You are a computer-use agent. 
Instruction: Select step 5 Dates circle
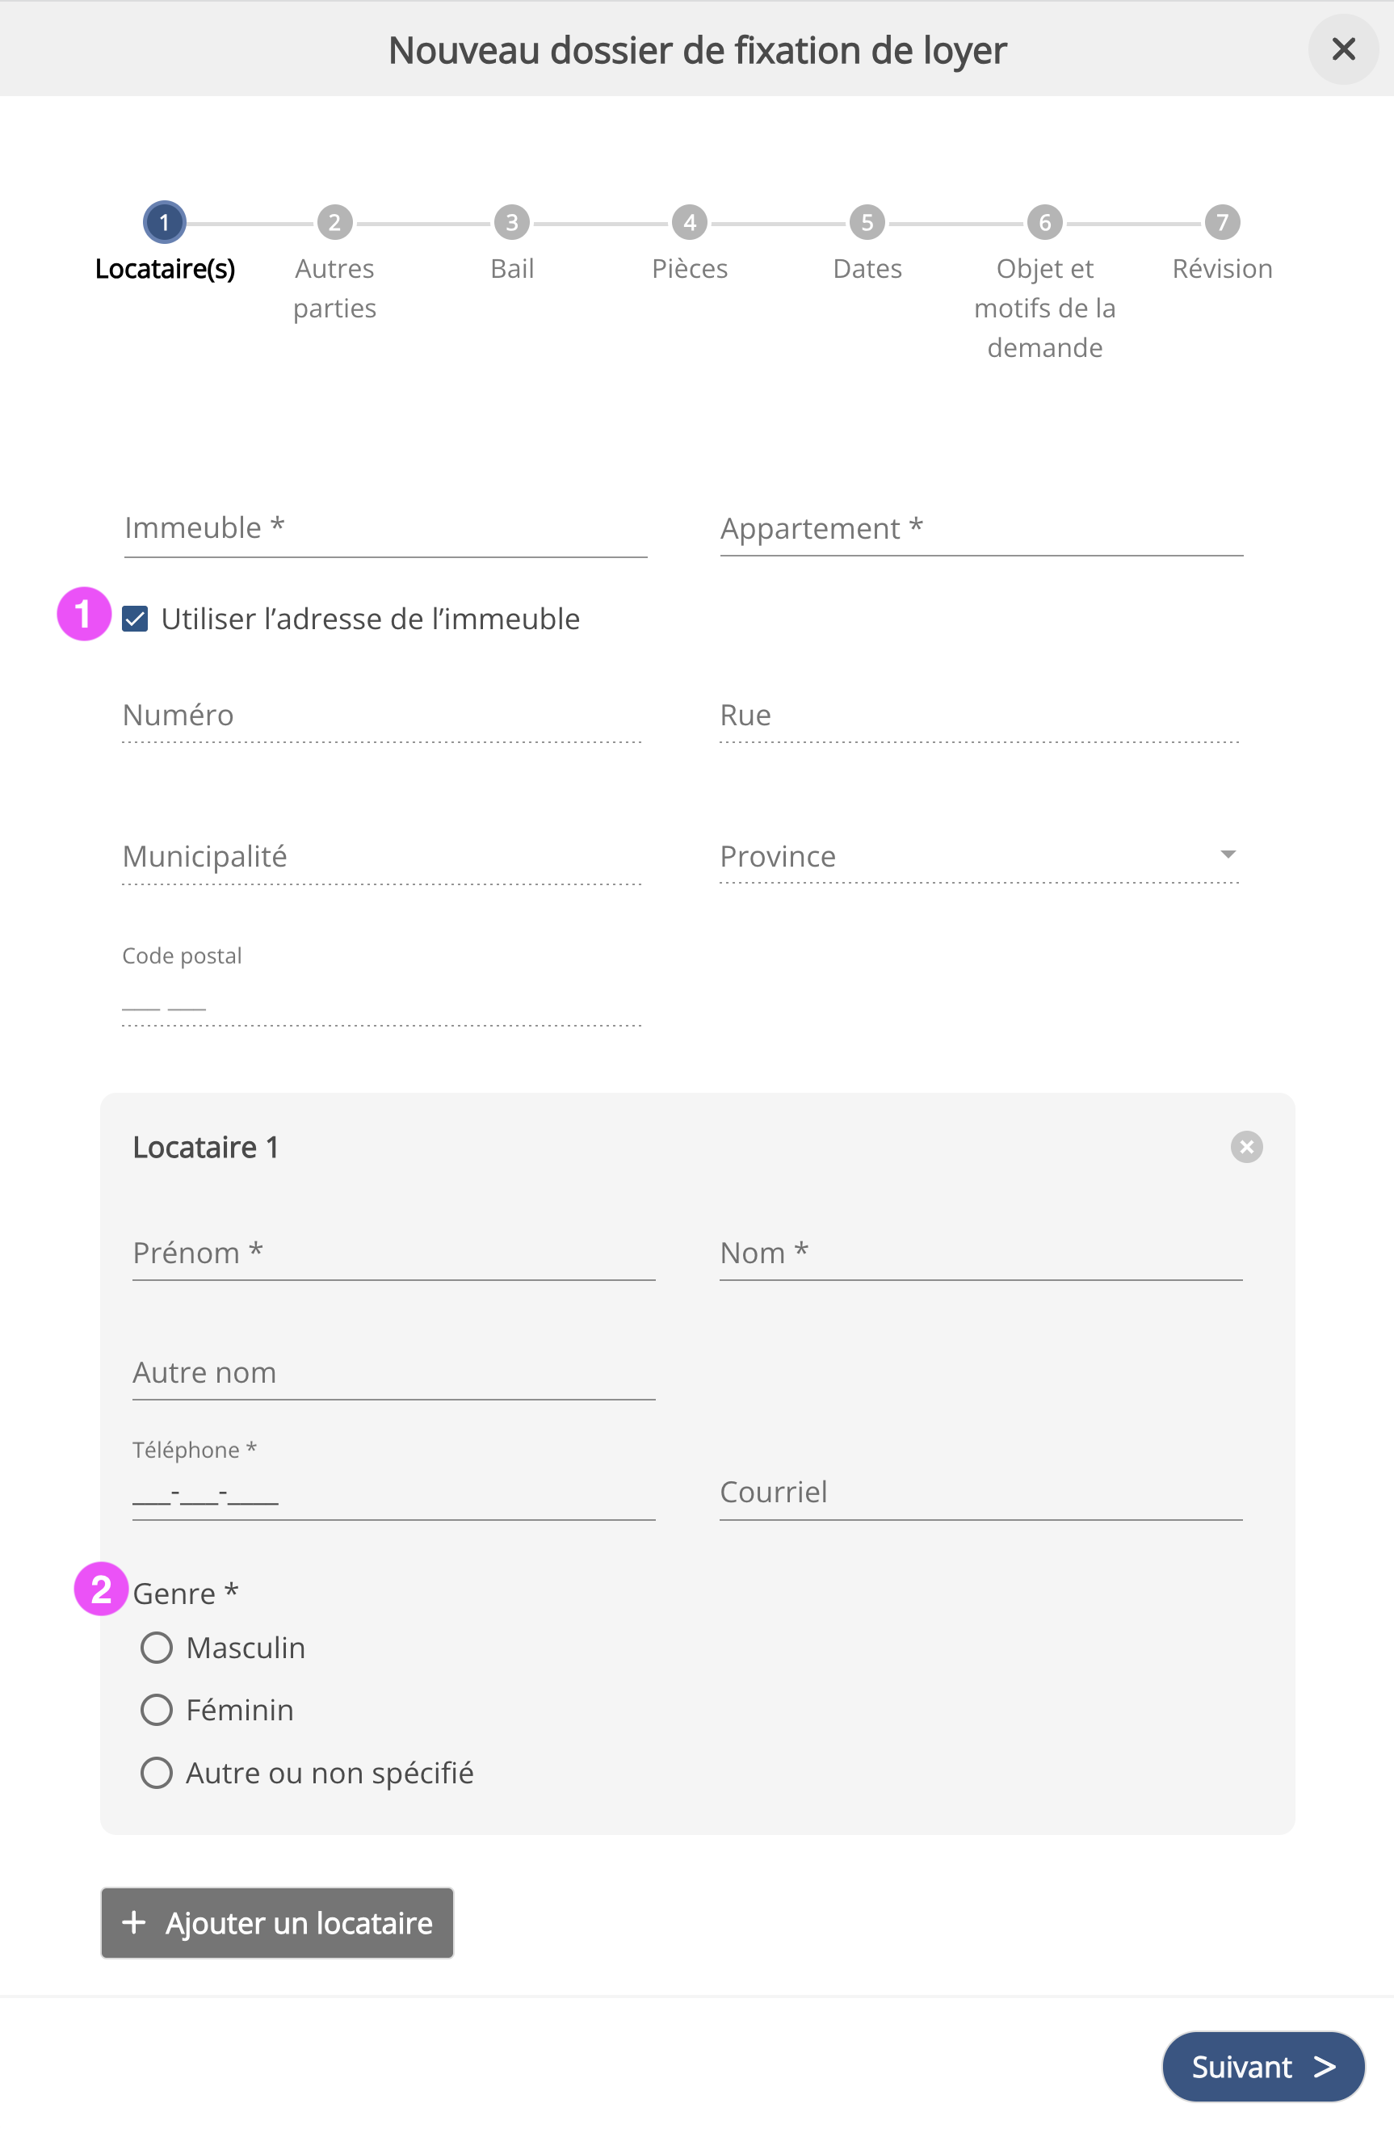(867, 223)
